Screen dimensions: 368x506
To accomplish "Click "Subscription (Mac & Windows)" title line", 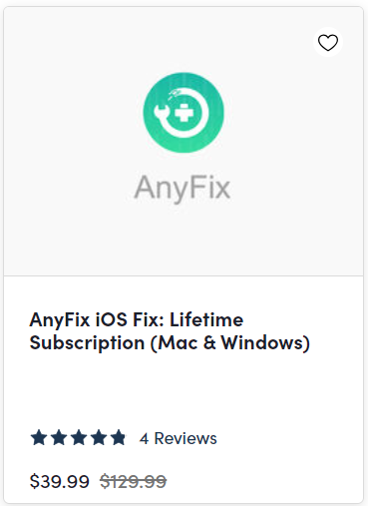I will pyautogui.click(x=170, y=342).
